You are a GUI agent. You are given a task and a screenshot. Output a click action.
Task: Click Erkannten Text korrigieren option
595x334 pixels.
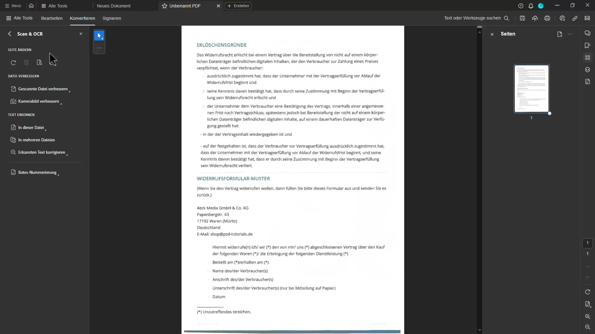pos(42,152)
